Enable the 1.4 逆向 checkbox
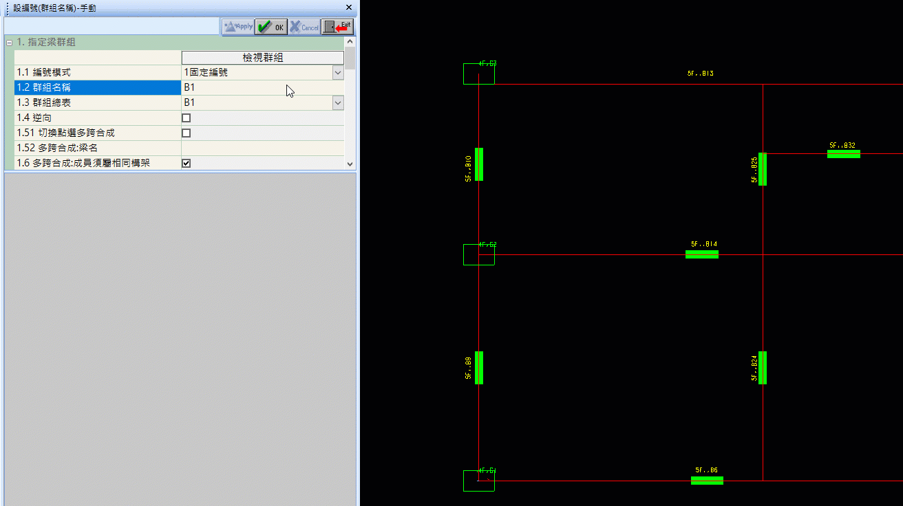Viewport: 903px width, 506px height. (x=186, y=118)
